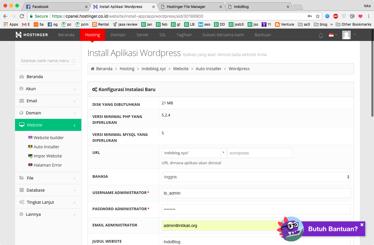Click the Chrome reload button
Image resolution: width=374 pixels, height=245 pixels.
pyautogui.click(x=22, y=16)
